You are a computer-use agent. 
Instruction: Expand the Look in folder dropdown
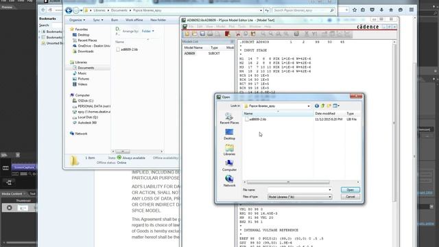pyautogui.click(x=309, y=106)
